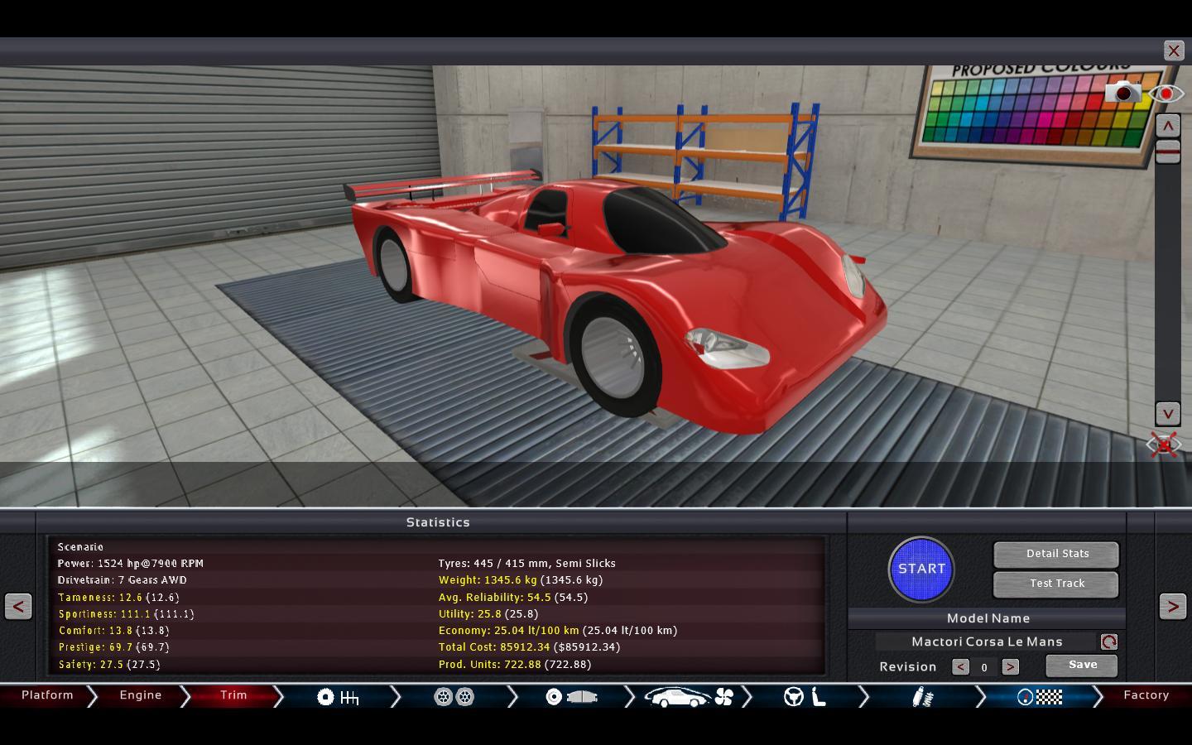The height and width of the screenshot is (745, 1192).
Task: Go to next page with right arrow
Action: 1172,606
